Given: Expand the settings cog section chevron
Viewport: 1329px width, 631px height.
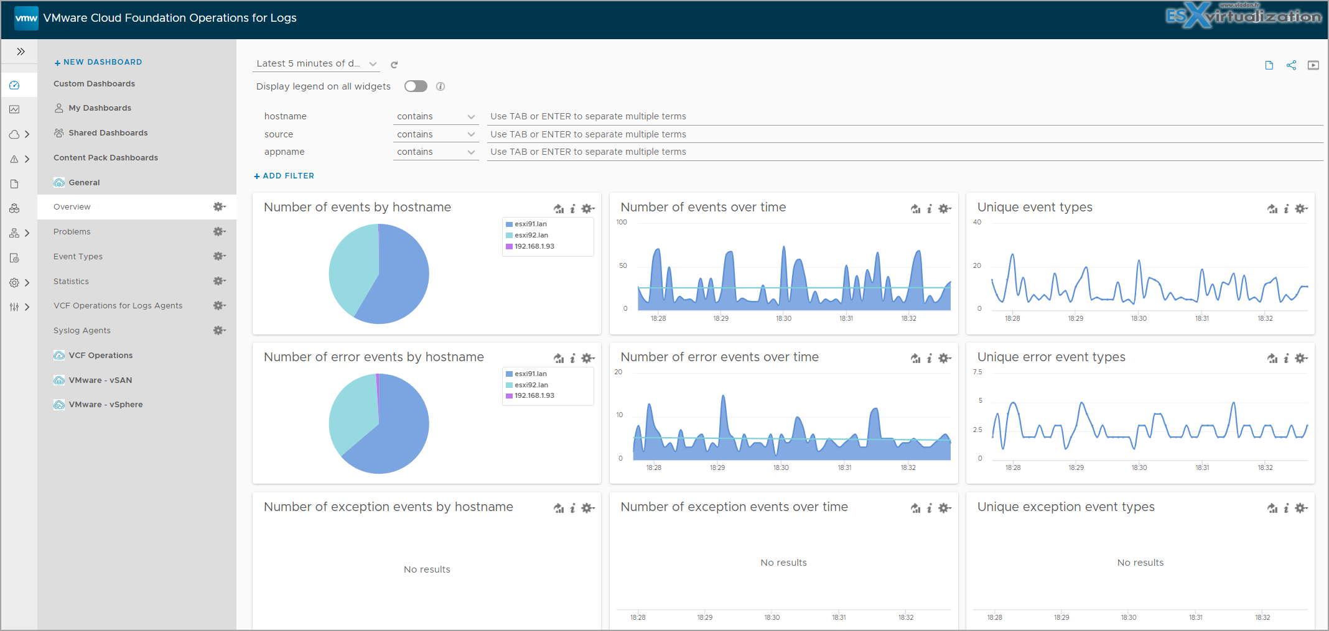Looking at the screenshot, I should click(x=27, y=282).
